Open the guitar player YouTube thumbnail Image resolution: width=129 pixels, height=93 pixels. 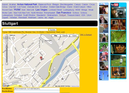[118, 73]
